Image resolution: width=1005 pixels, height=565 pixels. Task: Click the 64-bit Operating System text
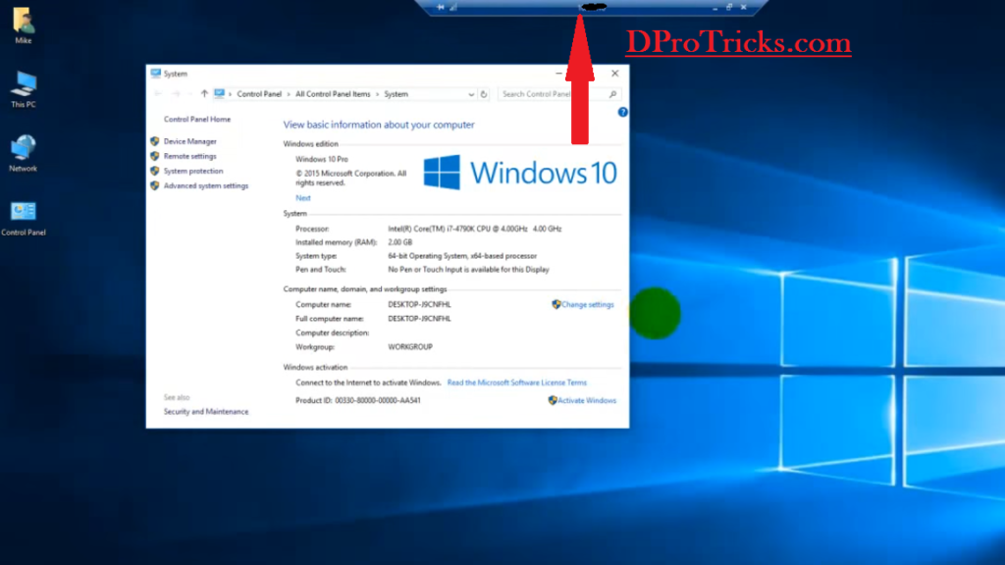[462, 256]
